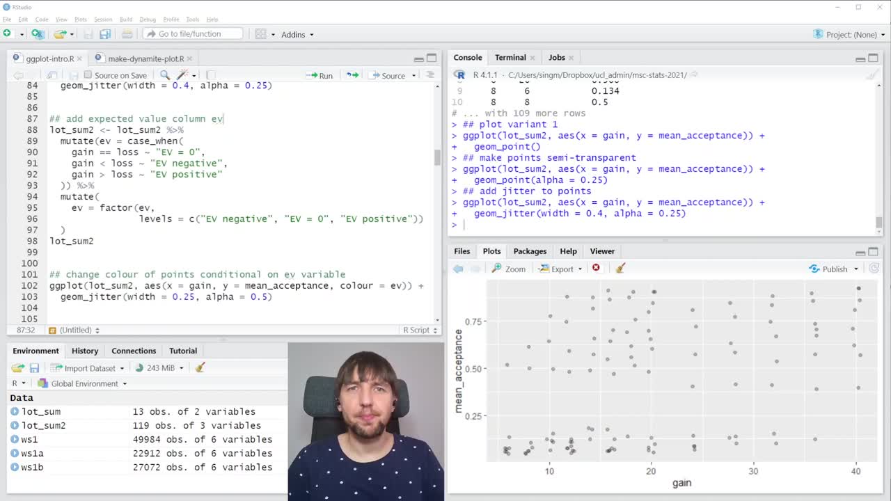Click the magnifier Find/Replace icon in editor
Image resolution: width=891 pixels, height=501 pixels.
165,74
